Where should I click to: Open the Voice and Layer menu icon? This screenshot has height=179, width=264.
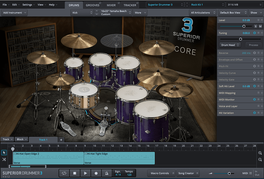point(259,106)
